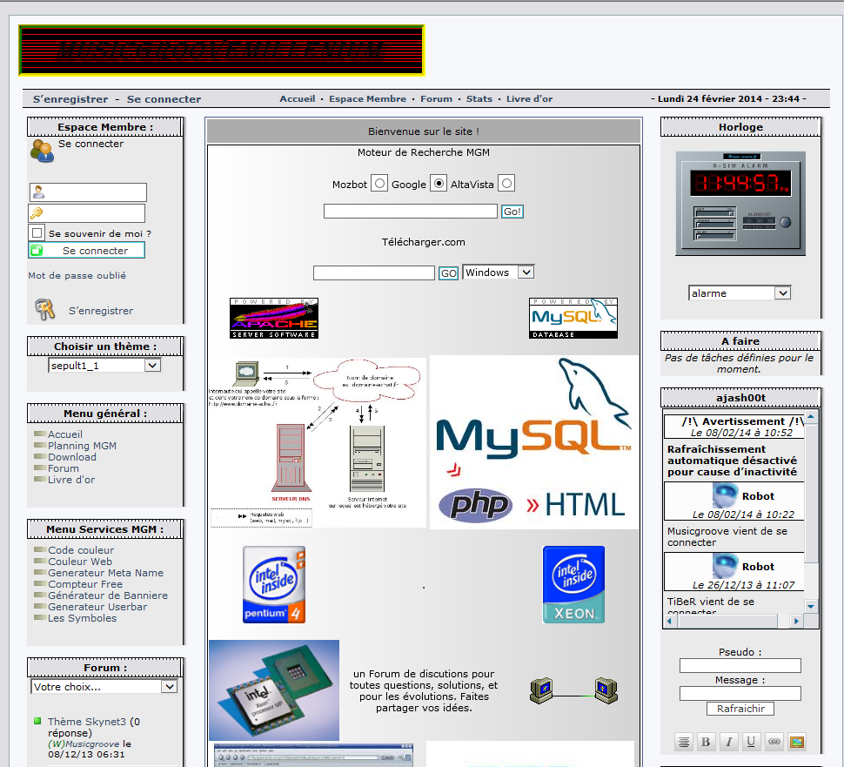Viewport: 844px width, 767px height.
Task: Click S'enregistrer in the top bar
Action: click(x=70, y=99)
